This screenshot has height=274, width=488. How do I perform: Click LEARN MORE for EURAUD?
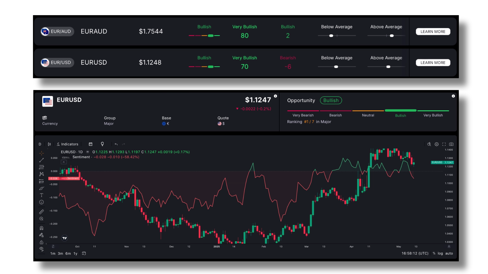coord(433,31)
